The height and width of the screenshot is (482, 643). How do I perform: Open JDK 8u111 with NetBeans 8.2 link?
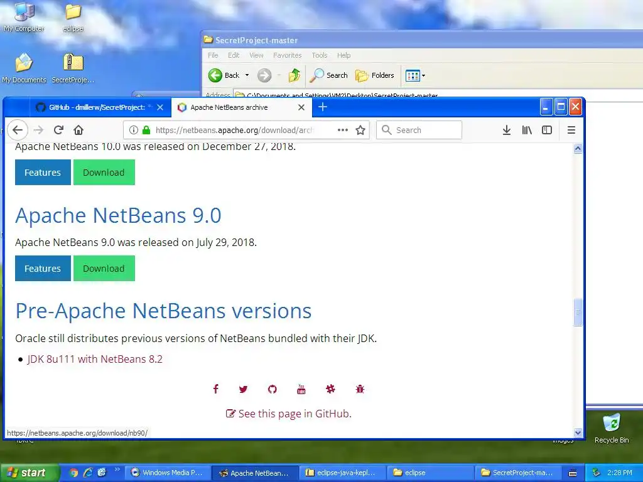95,359
